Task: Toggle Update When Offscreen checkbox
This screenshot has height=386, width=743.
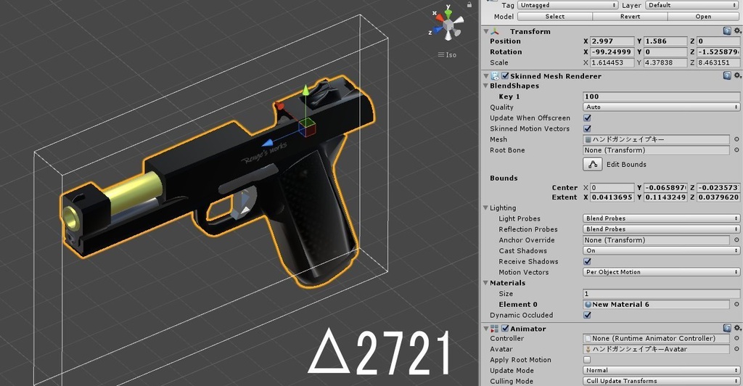Action: tap(587, 118)
